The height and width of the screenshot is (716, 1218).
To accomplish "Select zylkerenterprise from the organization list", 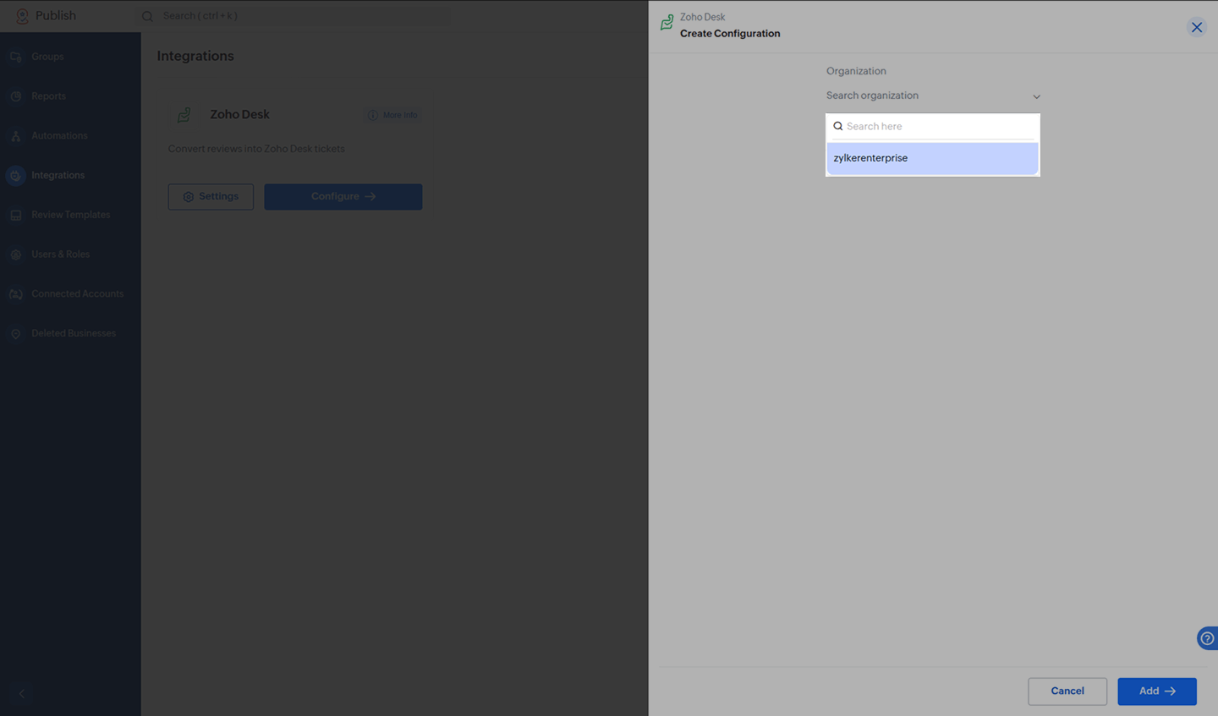I will 933,158.
